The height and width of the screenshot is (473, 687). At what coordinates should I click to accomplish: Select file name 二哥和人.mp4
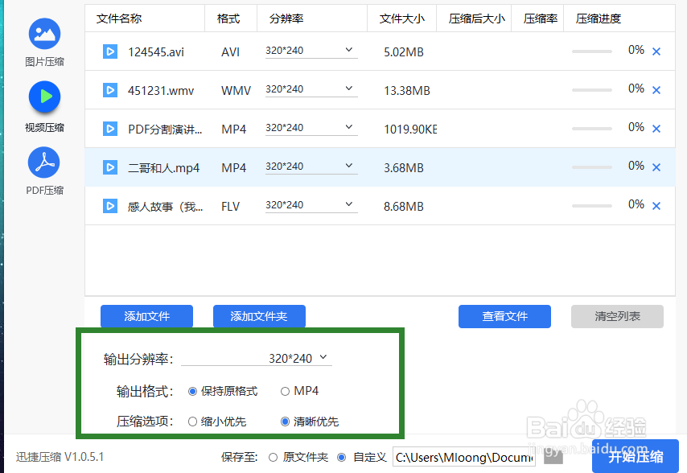point(163,168)
